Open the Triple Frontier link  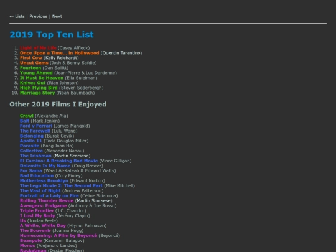37,211
